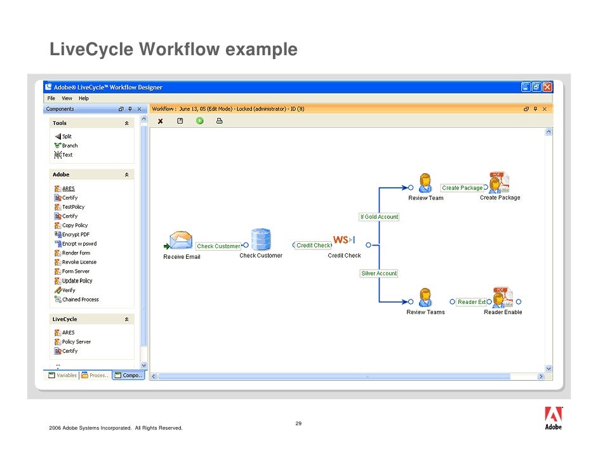Click canvas horizontal scrollbar left arrow
Viewport: 598px width, 462px height.
[x=154, y=376]
